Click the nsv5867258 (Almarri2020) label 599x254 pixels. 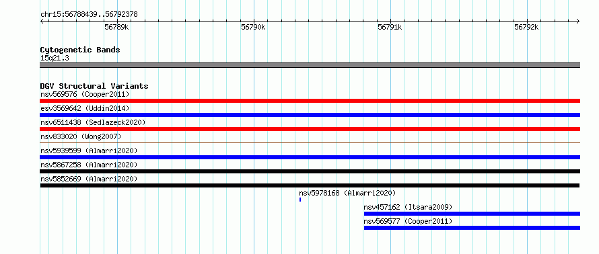89,165
